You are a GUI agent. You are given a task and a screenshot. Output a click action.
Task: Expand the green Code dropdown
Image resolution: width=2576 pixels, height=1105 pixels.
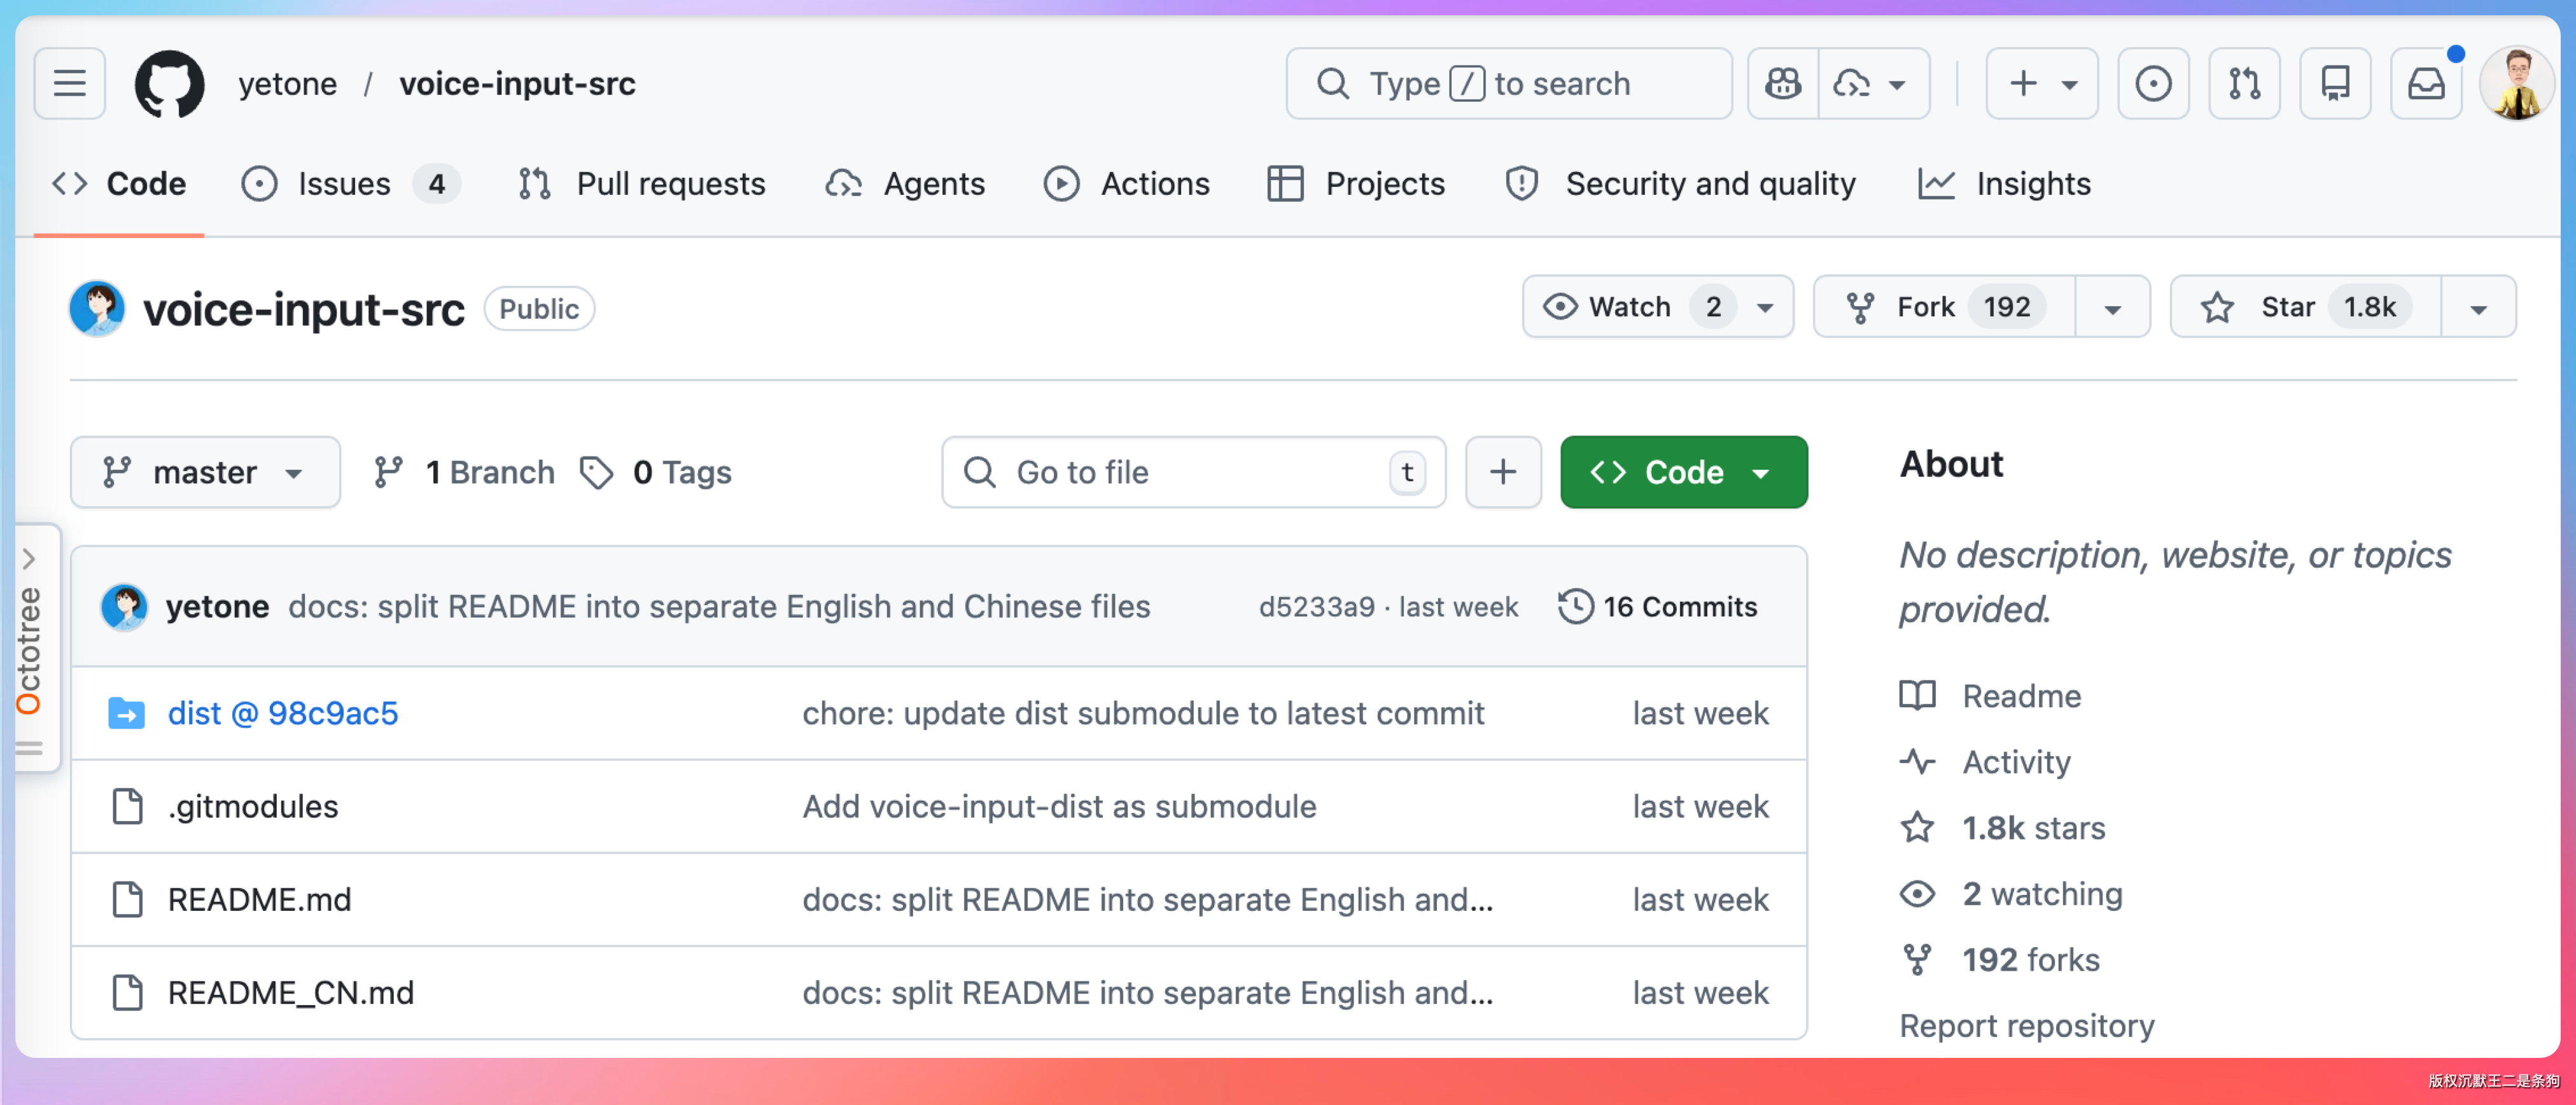click(1683, 472)
